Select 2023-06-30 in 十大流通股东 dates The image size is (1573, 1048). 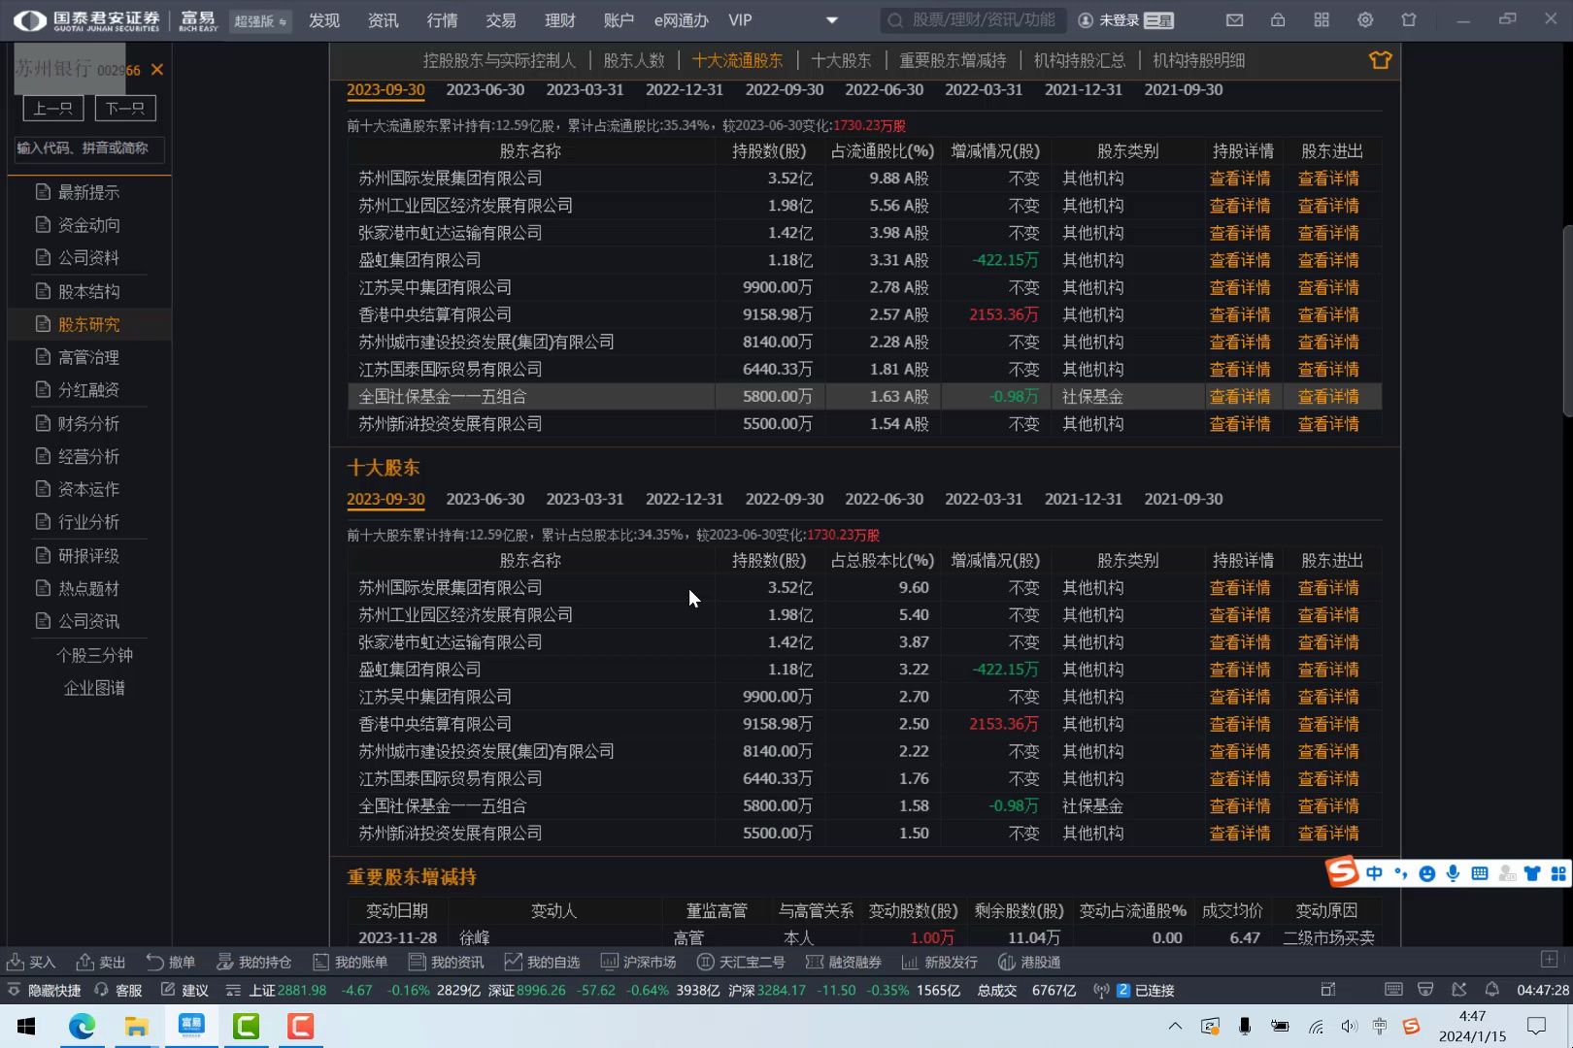[485, 89]
